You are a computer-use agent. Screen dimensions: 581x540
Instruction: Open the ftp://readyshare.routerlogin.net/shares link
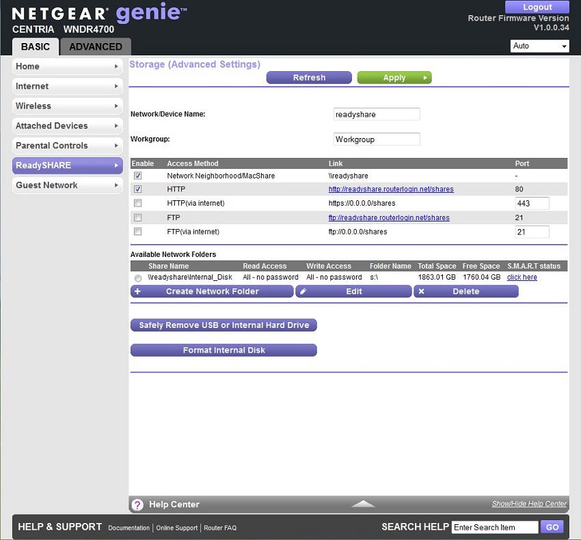click(x=389, y=217)
